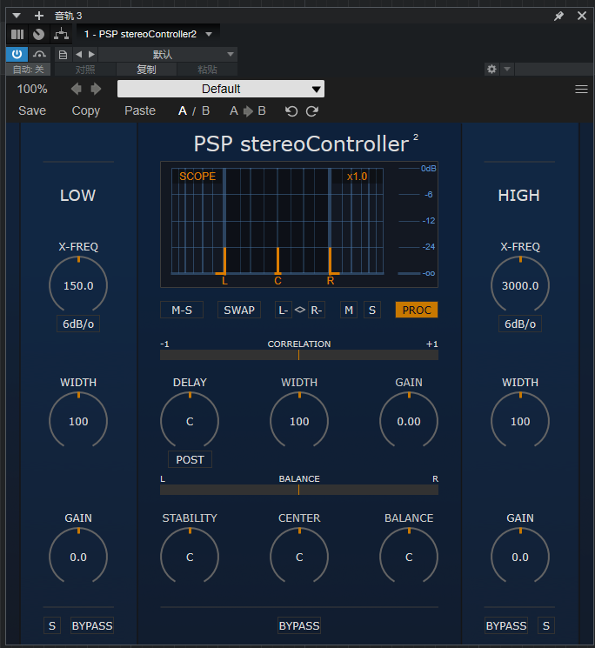Redo change arrow icon

(312, 111)
